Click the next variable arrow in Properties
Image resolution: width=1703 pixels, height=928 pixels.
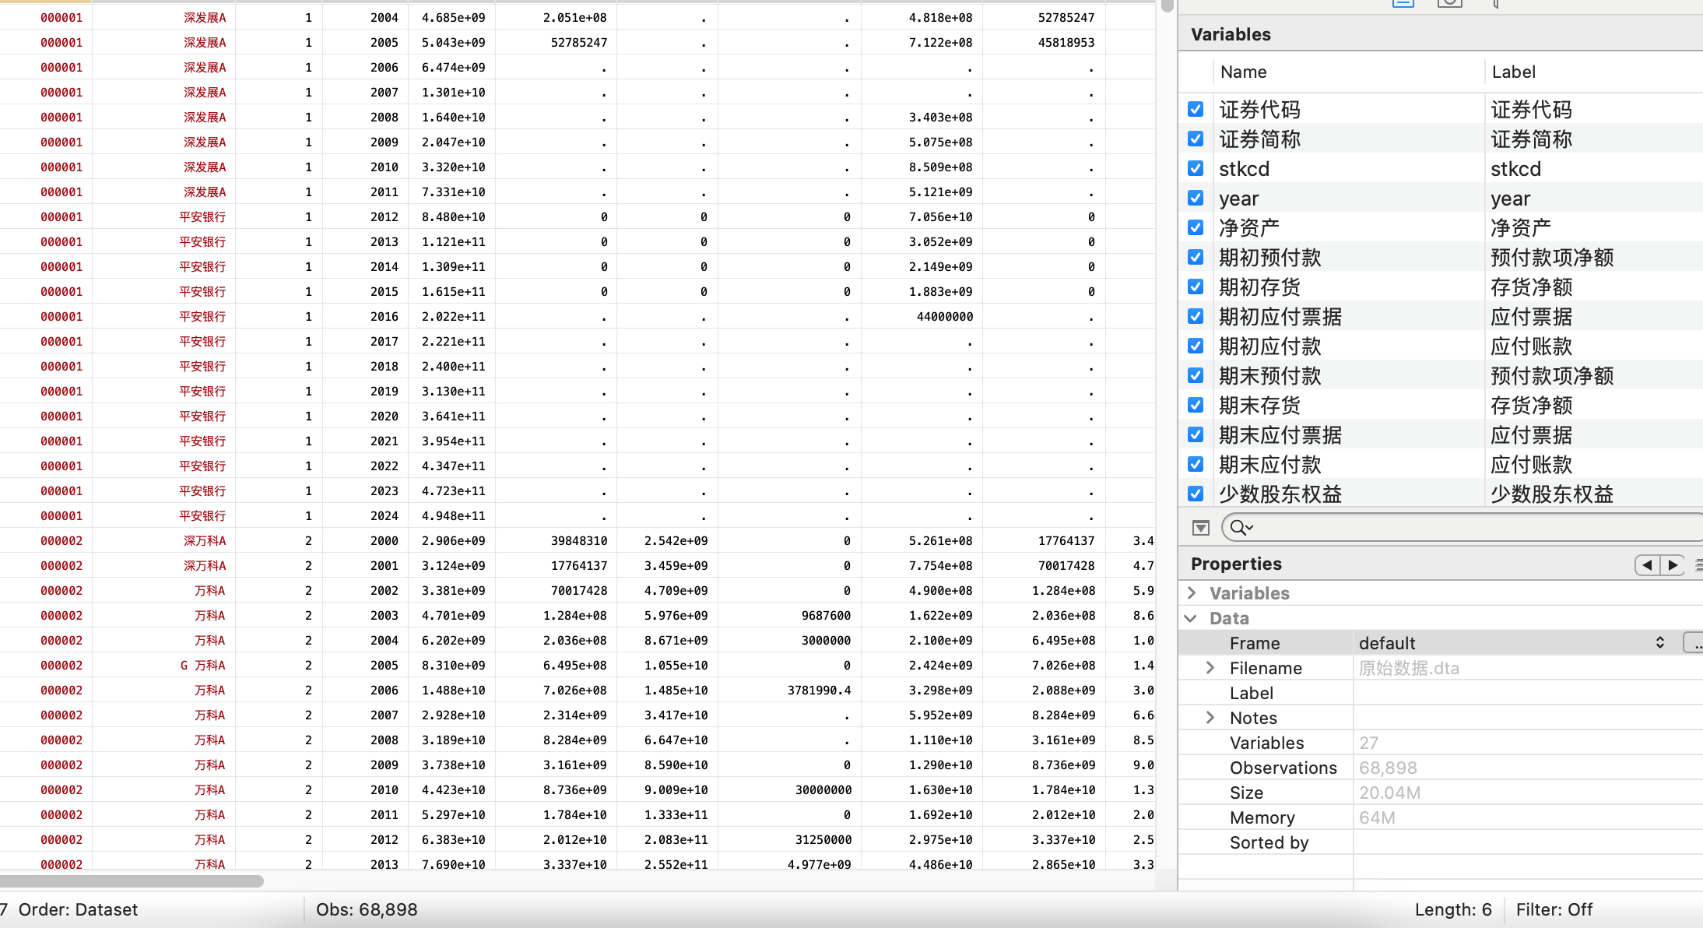click(1673, 564)
